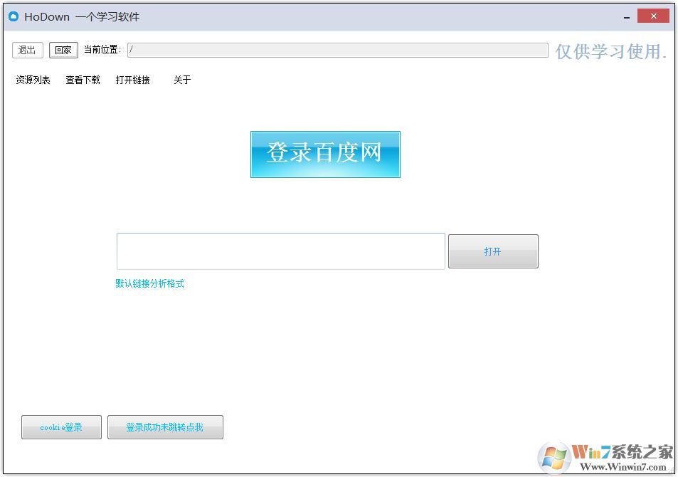The width and height of the screenshot is (678, 477).
Task: Click the Windows flag graphic in the Win7 logo
Action: pyautogui.click(x=553, y=456)
